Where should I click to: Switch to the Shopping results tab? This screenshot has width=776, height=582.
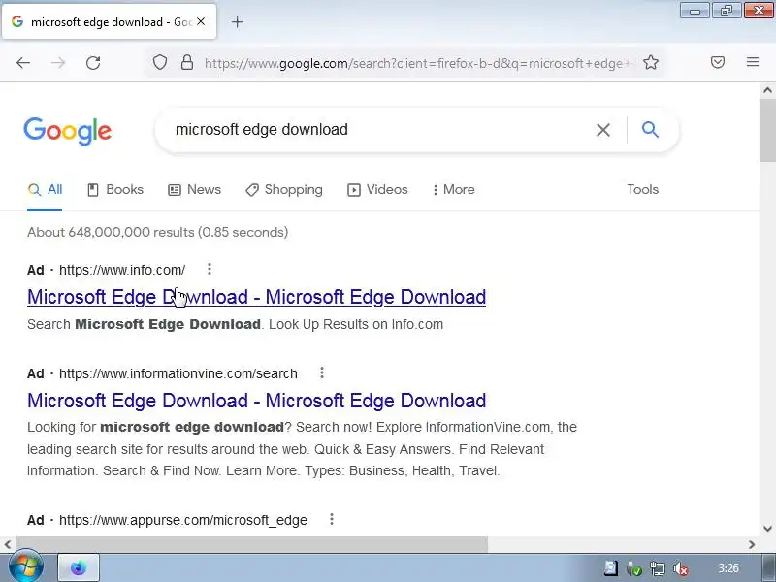[x=283, y=190]
